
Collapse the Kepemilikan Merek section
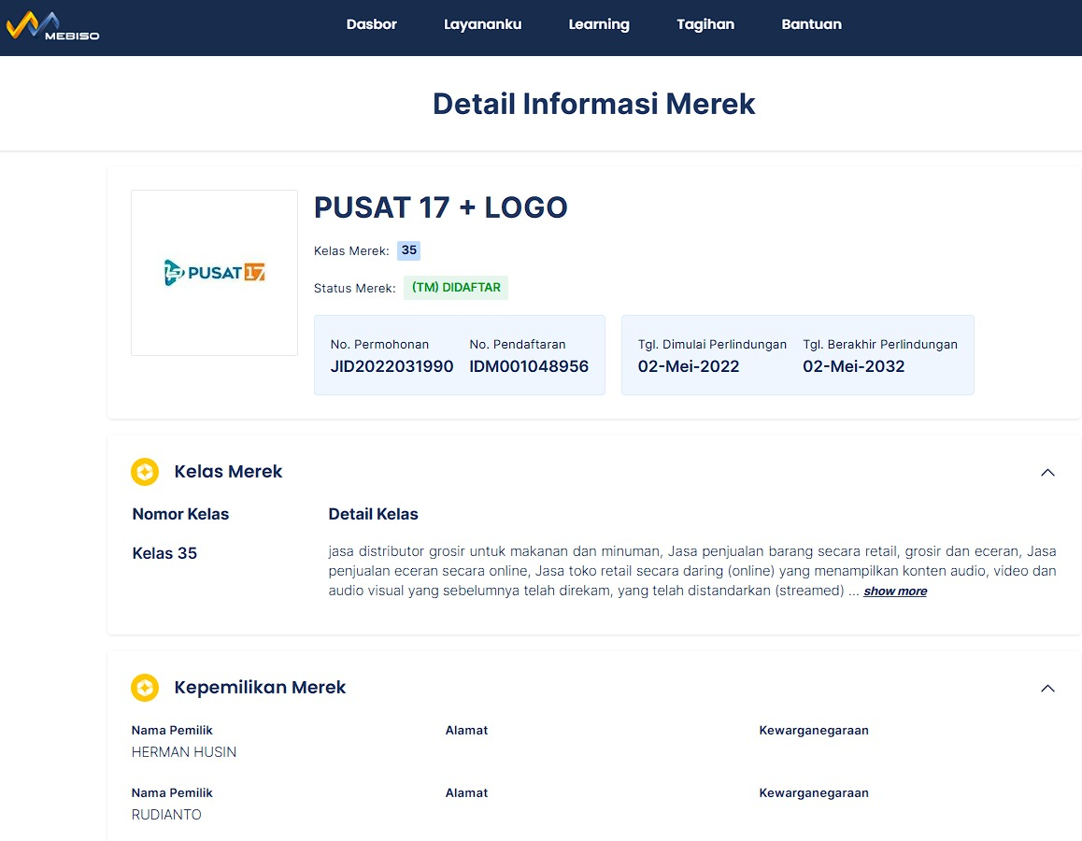[1047, 689]
